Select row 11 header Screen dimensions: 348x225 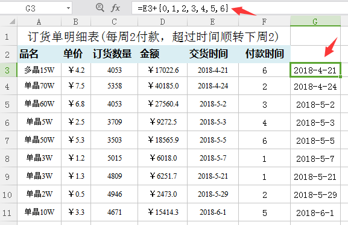pos(8,212)
